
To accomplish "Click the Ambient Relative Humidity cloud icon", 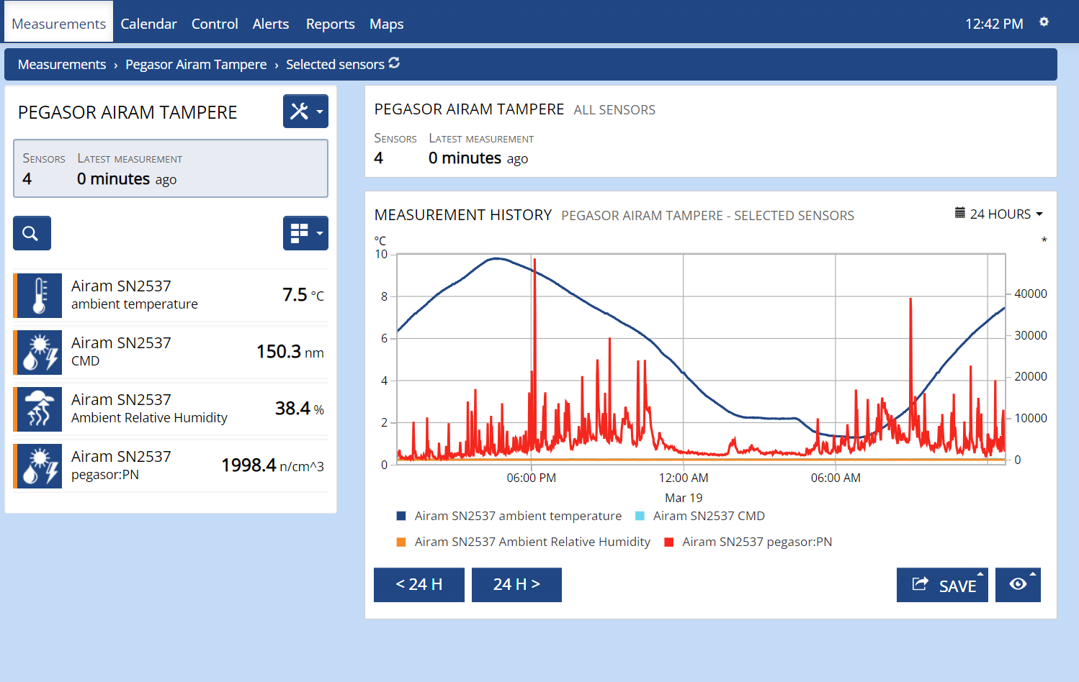I will [39, 409].
